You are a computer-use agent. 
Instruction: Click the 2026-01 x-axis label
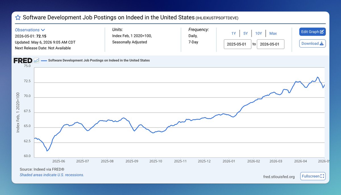229,161
